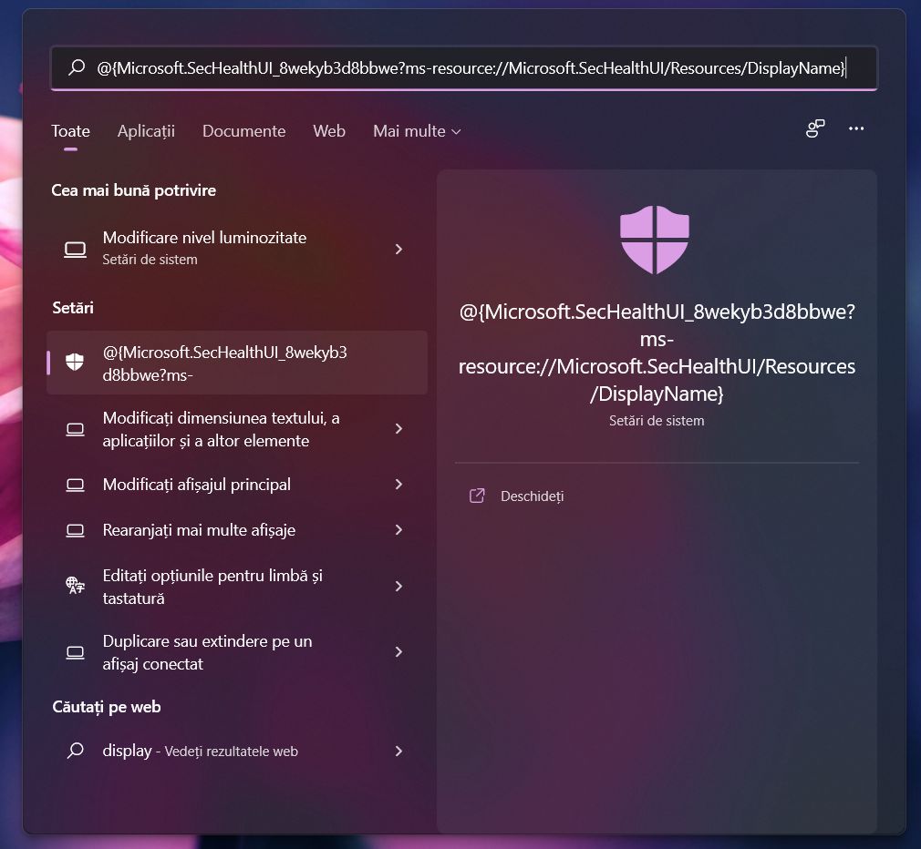Click "Deschideți" to open Windows Security
Image resolution: width=921 pixels, height=849 pixels.
click(531, 496)
